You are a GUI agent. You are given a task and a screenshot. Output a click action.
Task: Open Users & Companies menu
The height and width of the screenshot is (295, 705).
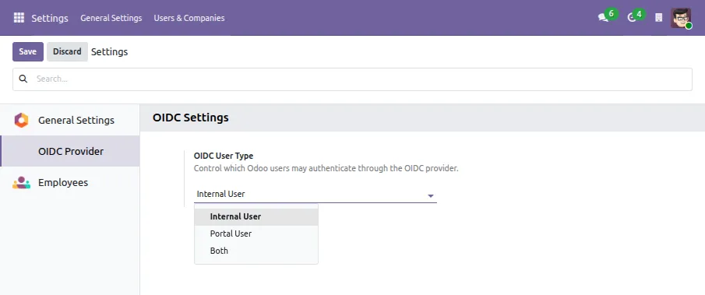[189, 18]
